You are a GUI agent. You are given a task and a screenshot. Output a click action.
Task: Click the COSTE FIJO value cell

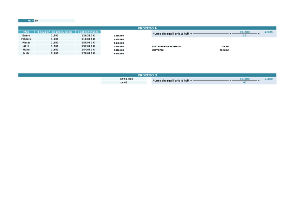point(224,50)
